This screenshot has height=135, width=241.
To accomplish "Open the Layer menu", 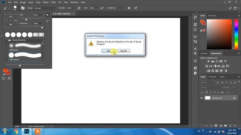I will 31,2.
